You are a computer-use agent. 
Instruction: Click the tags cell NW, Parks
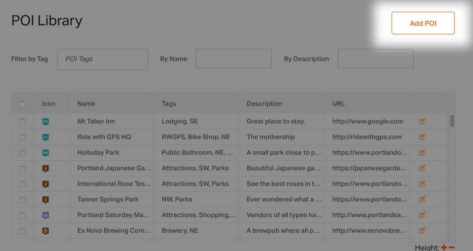[177, 199]
